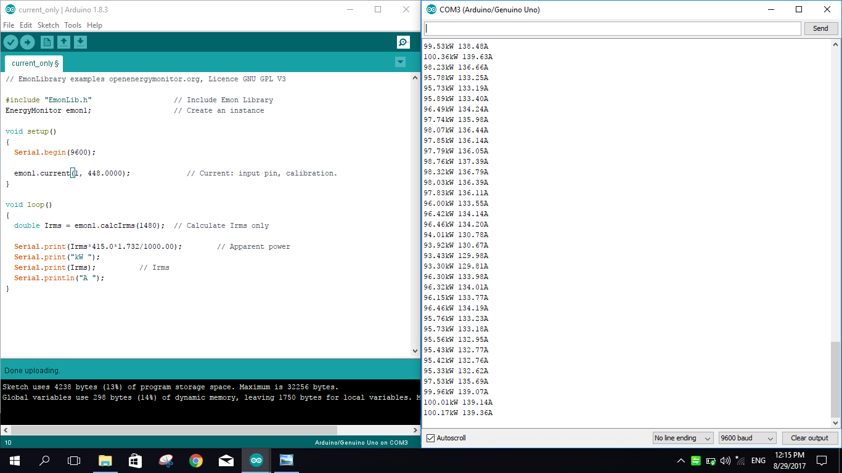
Task: Click ENG language indicator
Action: [758, 460]
